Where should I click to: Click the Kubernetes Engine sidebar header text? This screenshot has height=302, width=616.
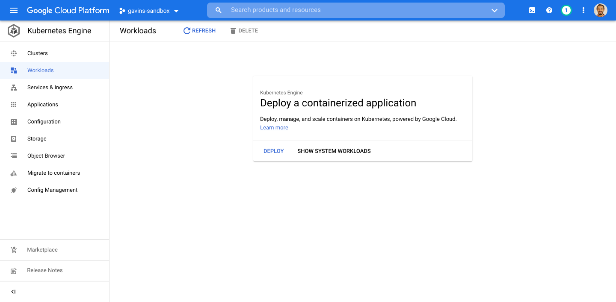tap(59, 31)
